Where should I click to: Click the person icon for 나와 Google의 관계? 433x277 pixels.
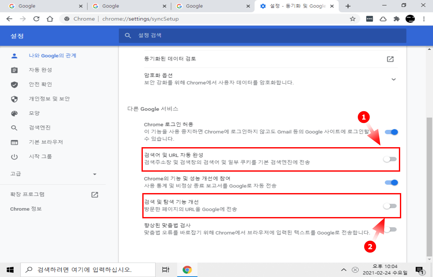[x=15, y=56]
